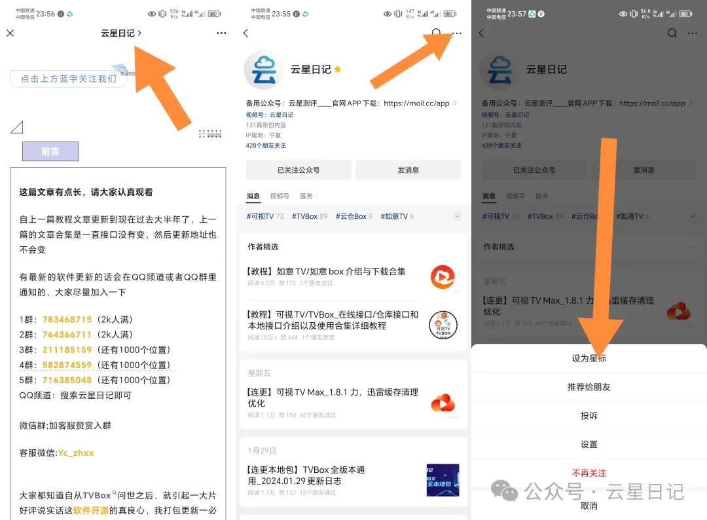Tap the 点击上方蓝字关注我们 banner
Screen dimensions: 707x520
pyautogui.click(x=69, y=79)
